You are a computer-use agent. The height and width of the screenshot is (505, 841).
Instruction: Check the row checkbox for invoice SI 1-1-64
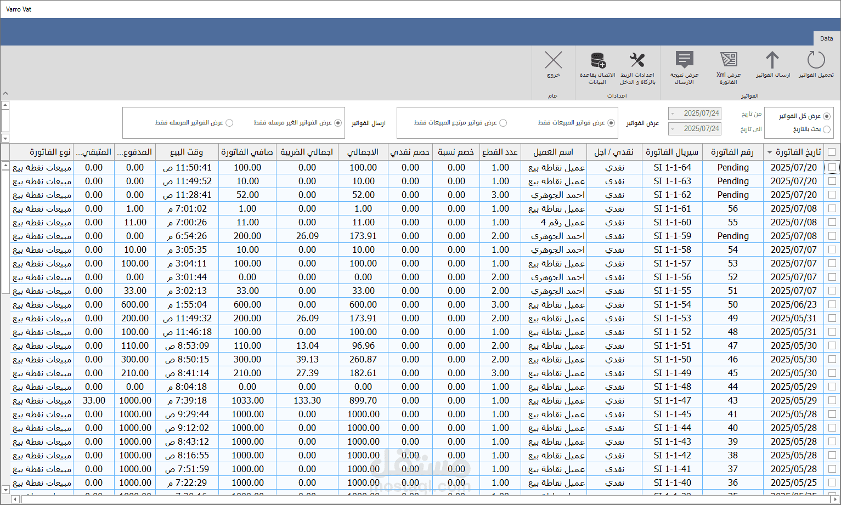pyautogui.click(x=832, y=167)
